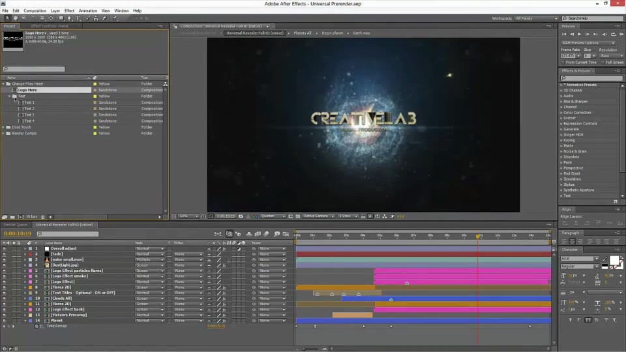Open the Animation menu
626x352 pixels.
tap(88, 11)
